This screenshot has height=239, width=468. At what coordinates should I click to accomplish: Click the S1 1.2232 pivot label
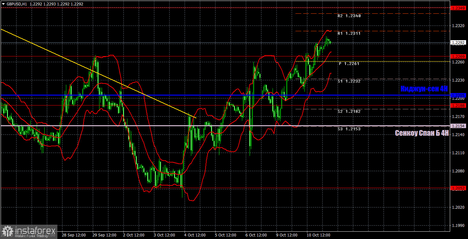[x=349, y=81]
